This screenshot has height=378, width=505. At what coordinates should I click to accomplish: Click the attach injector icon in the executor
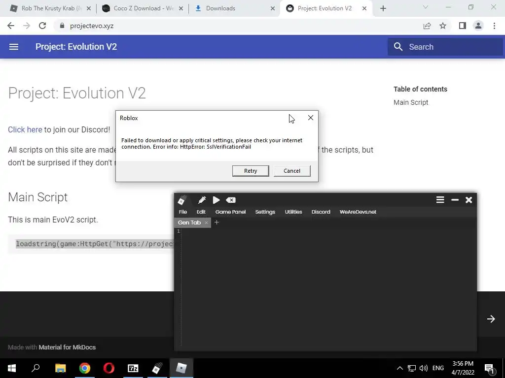(x=202, y=200)
